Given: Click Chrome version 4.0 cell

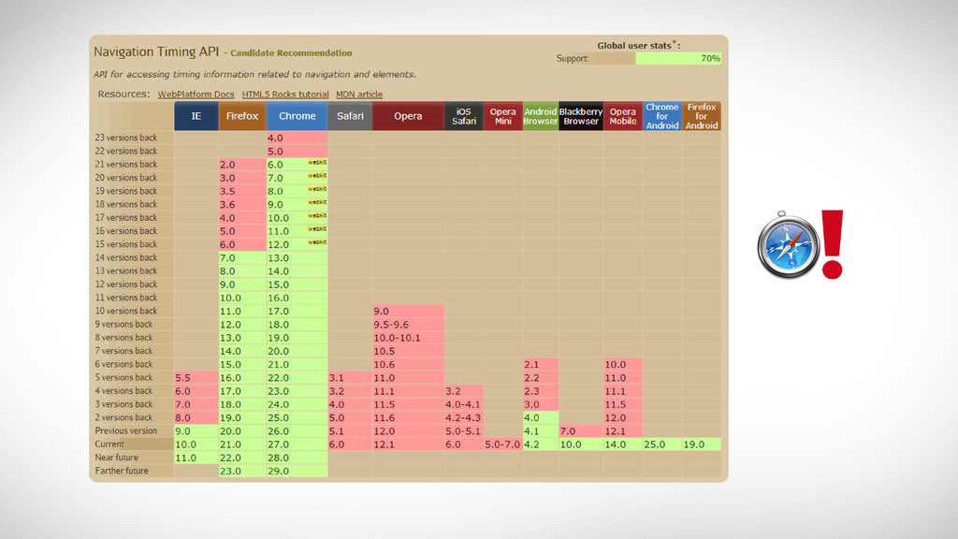Looking at the screenshot, I should point(297,138).
